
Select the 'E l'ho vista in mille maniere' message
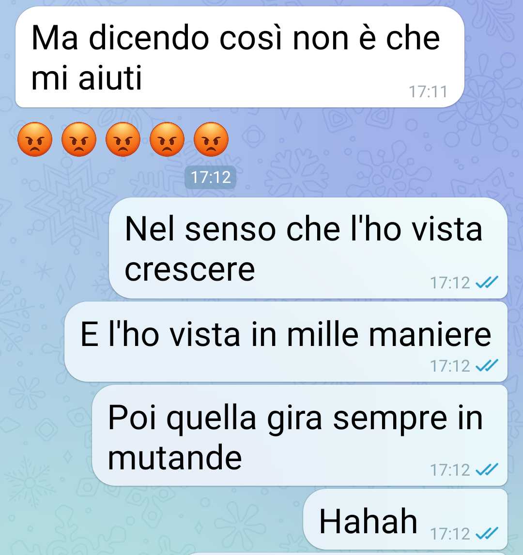286,342
